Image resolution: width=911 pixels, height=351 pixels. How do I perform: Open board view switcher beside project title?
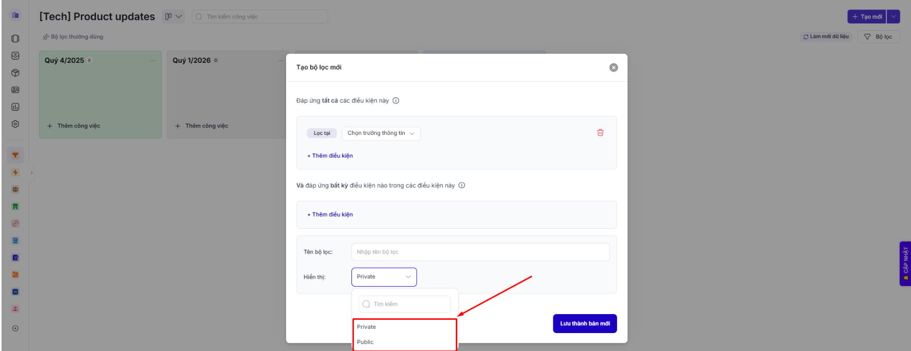click(x=173, y=17)
